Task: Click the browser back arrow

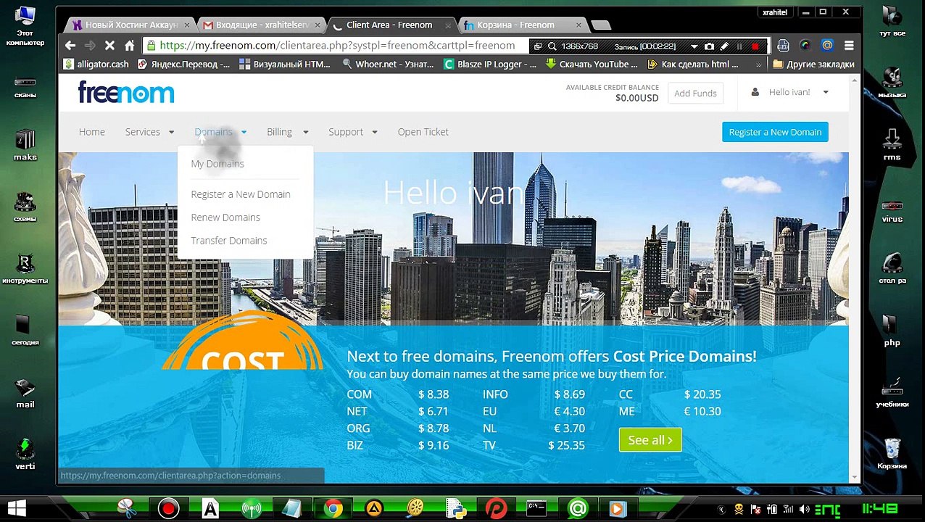Action: pyautogui.click(x=70, y=46)
